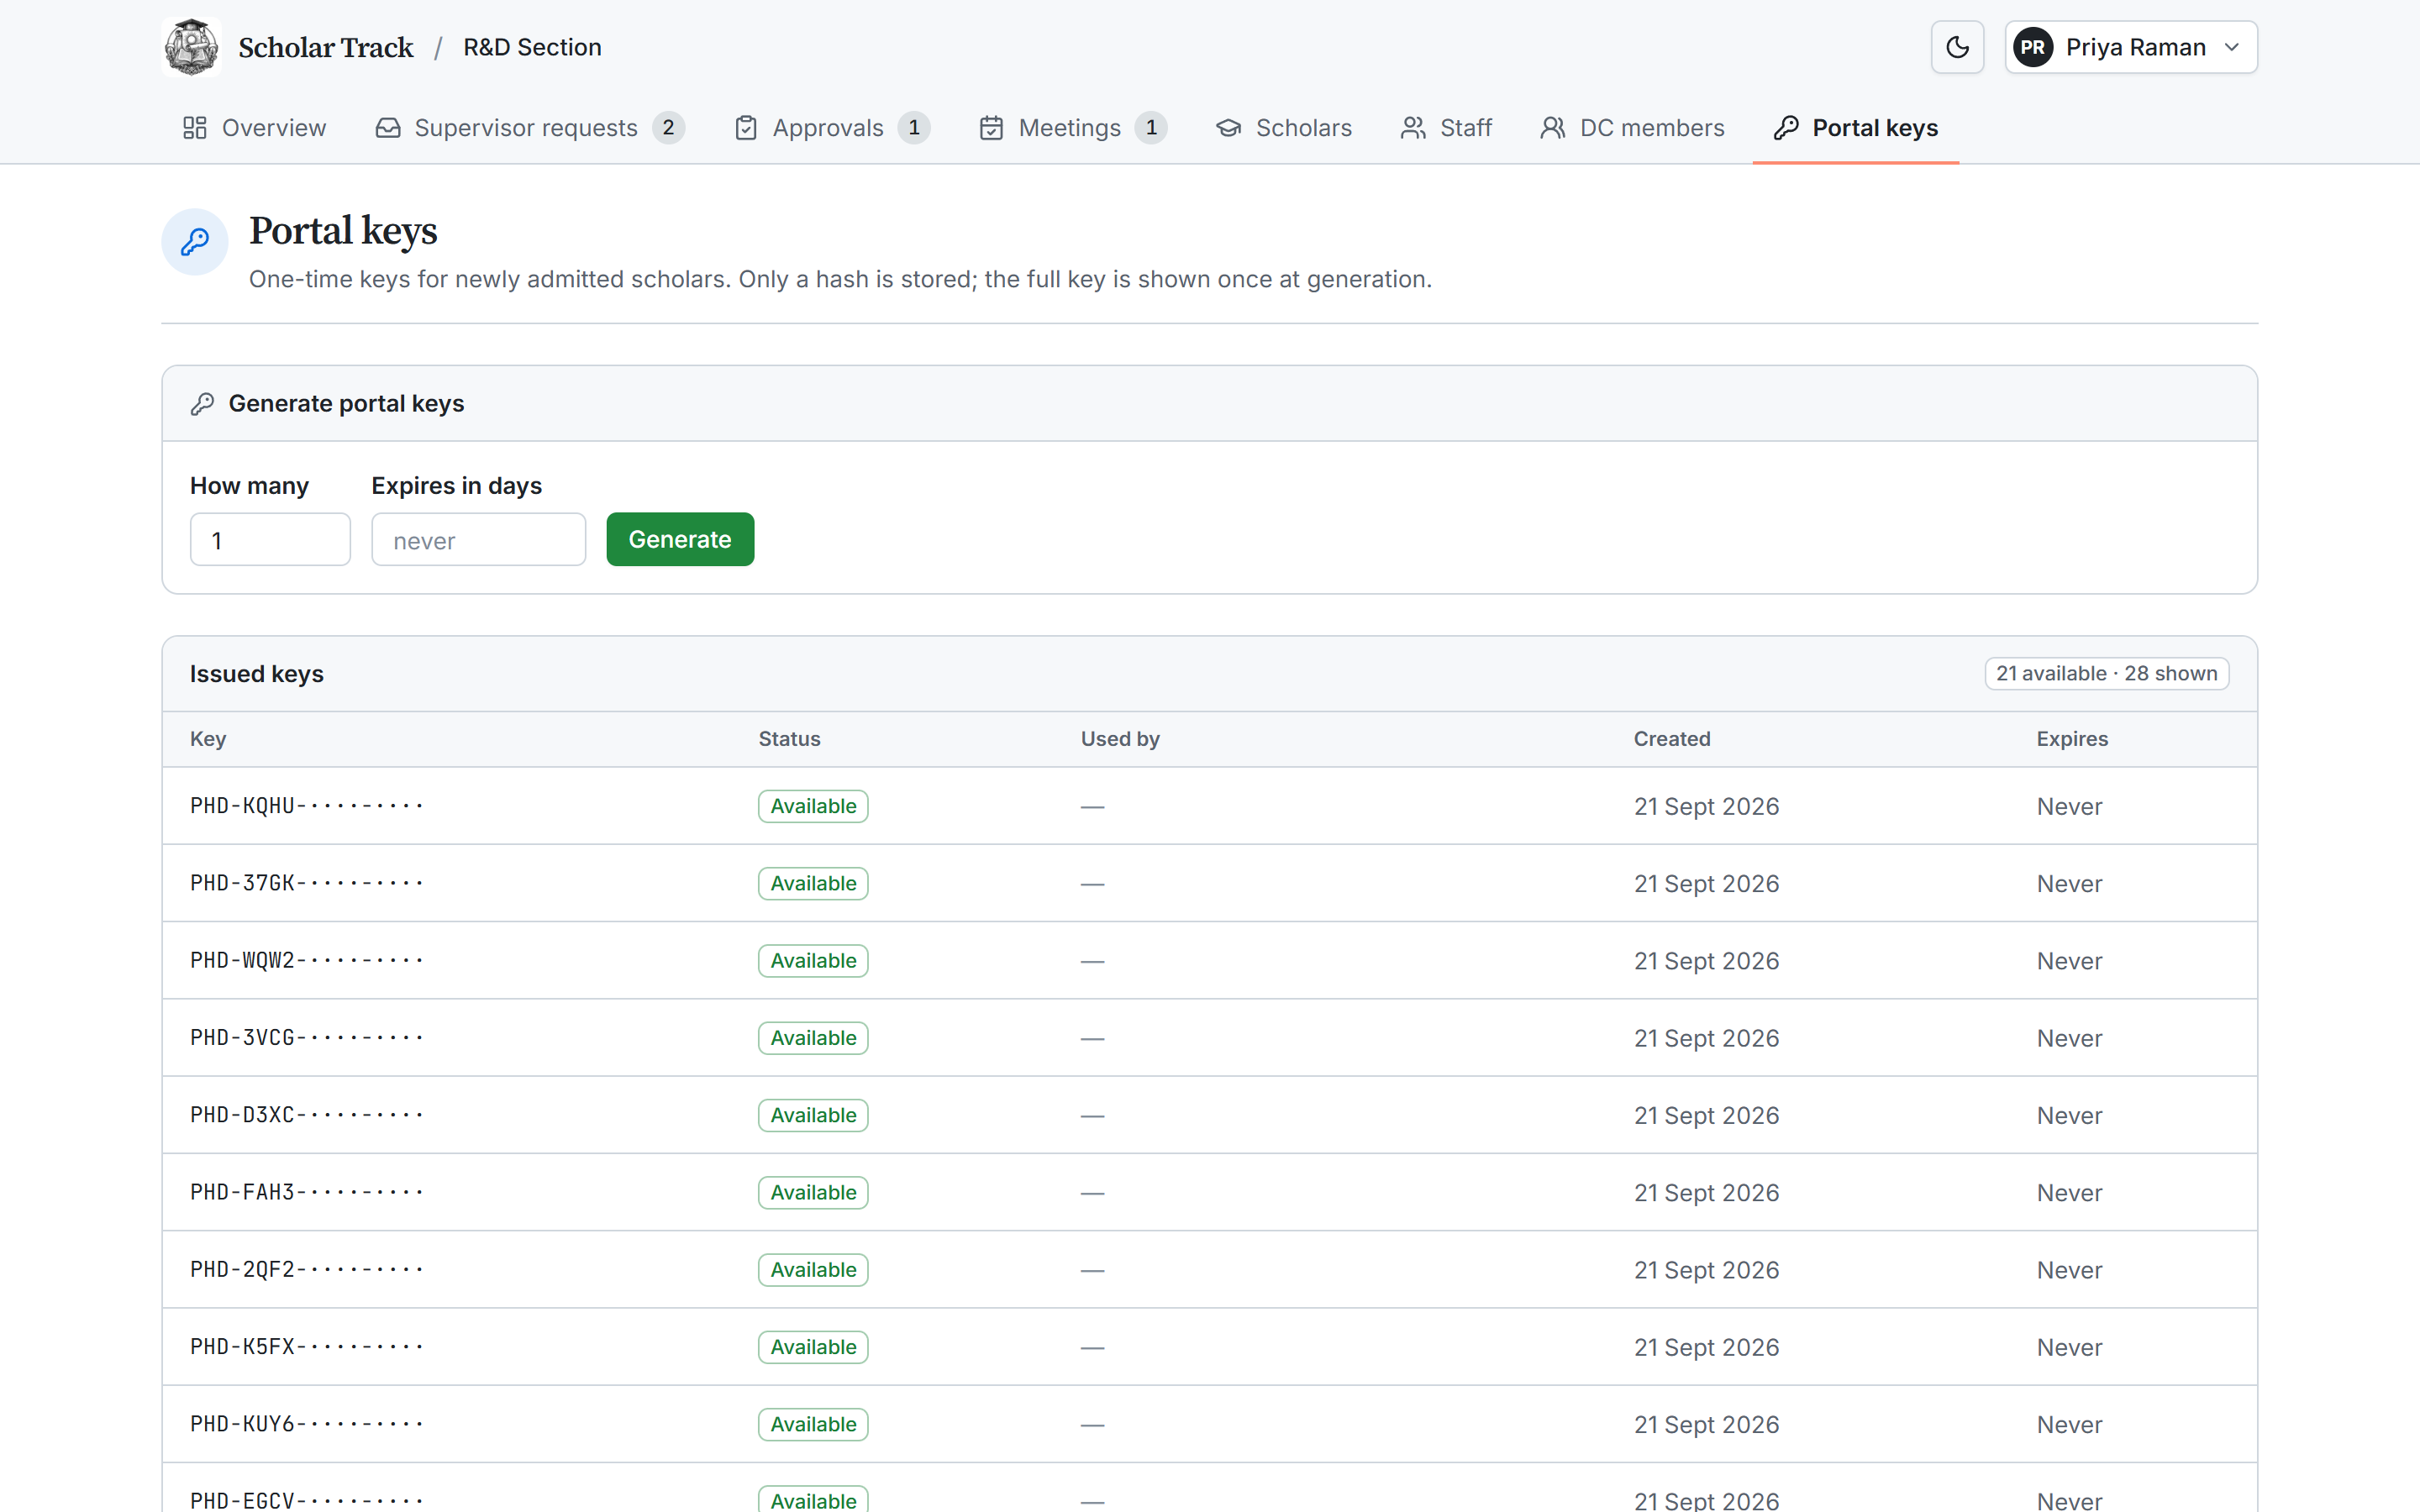Click created date of PHD-FAH3

tap(1706, 1192)
